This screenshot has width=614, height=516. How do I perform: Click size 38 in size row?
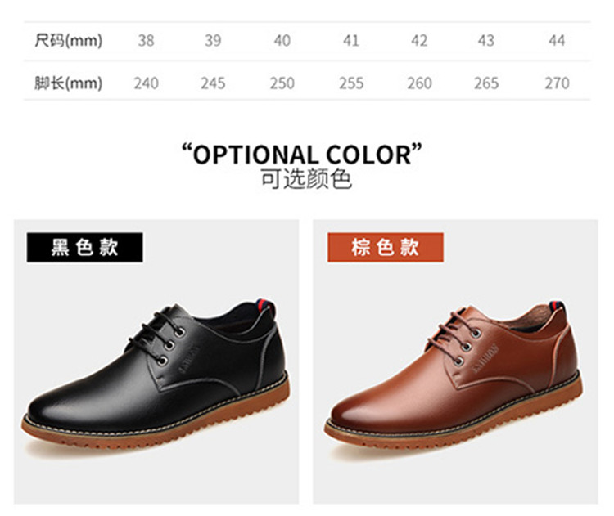click(x=146, y=41)
